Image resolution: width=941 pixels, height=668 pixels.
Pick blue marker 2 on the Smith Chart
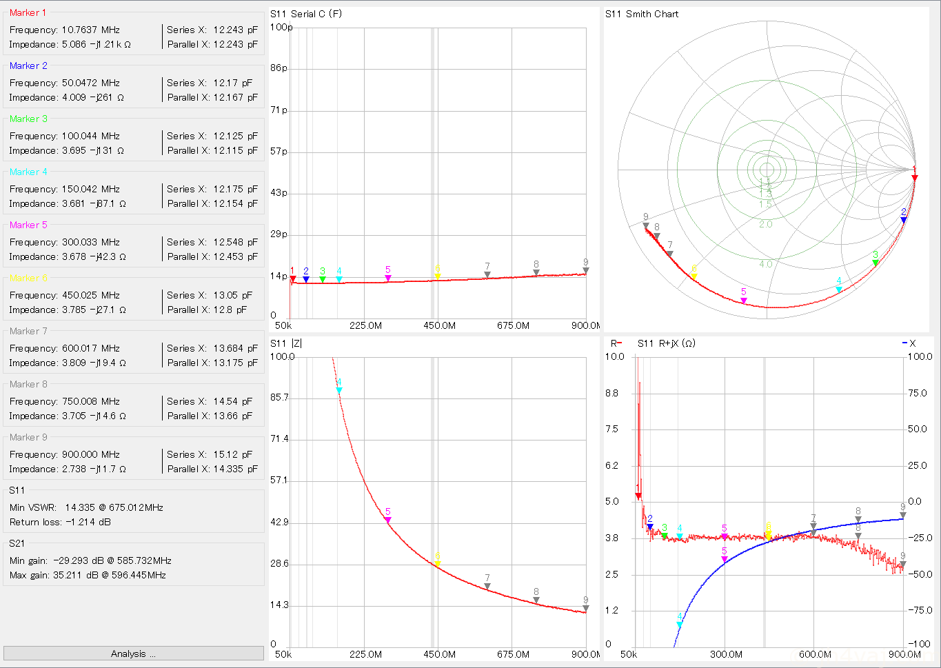tap(904, 221)
